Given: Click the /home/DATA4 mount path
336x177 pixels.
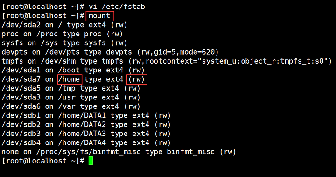Looking at the screenshot, I should (x=82, y=142).
